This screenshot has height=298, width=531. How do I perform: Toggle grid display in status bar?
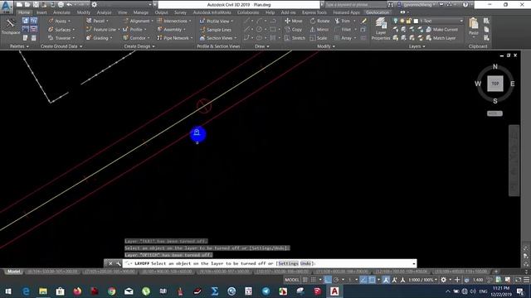point(305,280)
